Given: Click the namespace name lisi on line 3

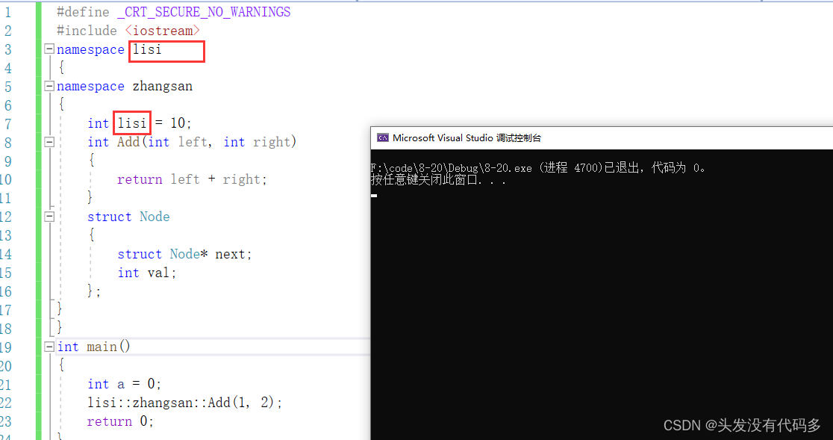Looking at the screenshot, I should click(147, 49).
